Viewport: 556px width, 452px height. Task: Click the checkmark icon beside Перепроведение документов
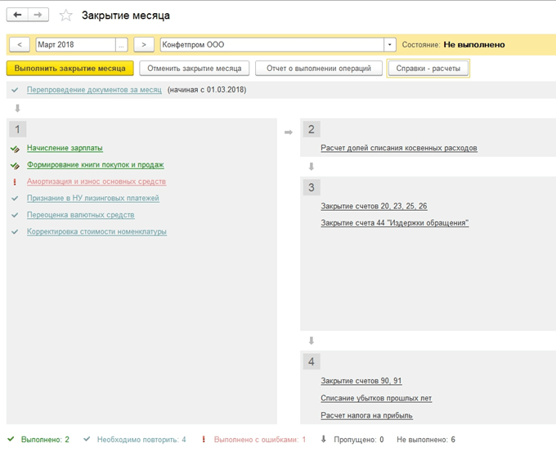pyautogui.click(x=15, y=90)
